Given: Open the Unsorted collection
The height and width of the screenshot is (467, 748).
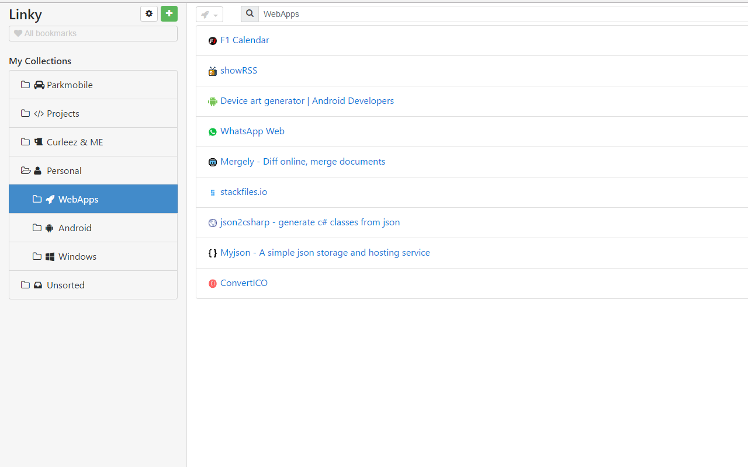Looking at the screenshot, I should (x=93, y=285).
